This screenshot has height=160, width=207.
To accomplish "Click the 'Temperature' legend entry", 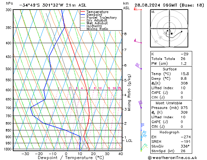I will coord(97,12).
